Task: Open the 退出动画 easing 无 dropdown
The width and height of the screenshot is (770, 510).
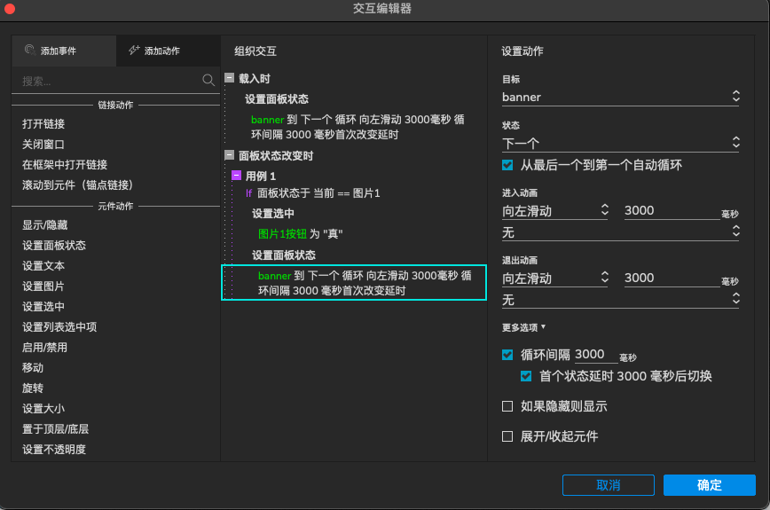Action: point(620,300)
